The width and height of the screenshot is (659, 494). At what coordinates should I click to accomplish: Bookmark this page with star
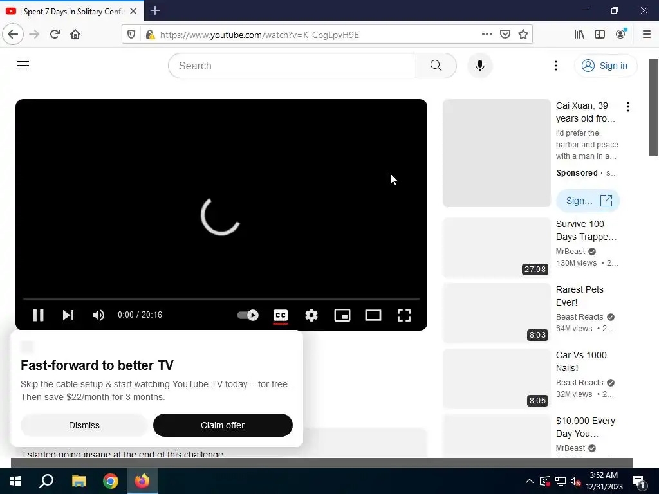tap(523, 35)
